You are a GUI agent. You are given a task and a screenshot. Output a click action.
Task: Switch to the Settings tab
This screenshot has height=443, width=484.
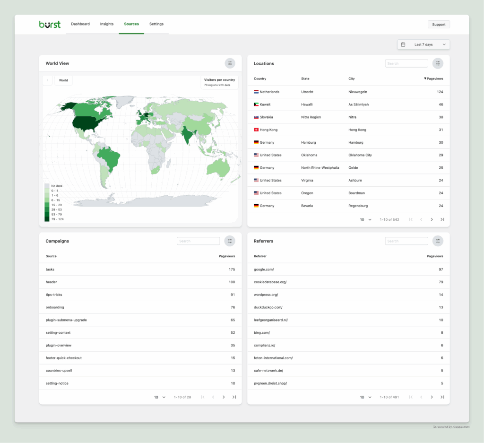(x=156, y=24)
